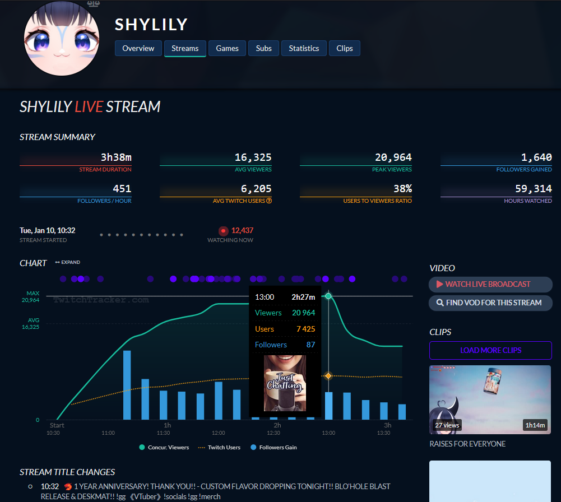561x502 pixels.
Task: Expand the chart using the Expand control
Action: pyautogui.click(x=67, y=262)
